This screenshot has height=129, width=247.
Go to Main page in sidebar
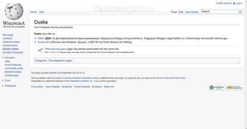8,35
